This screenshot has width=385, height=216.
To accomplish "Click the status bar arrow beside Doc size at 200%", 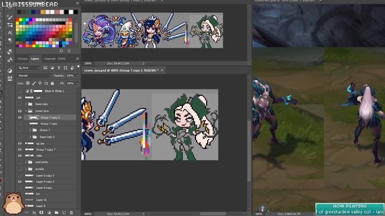I will click(x=143, y=64).
